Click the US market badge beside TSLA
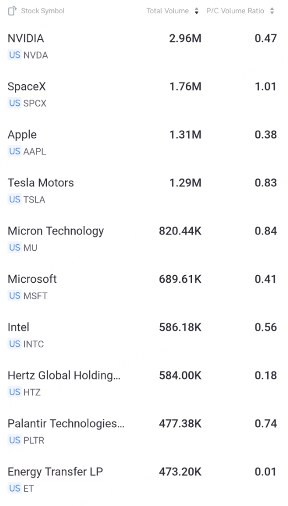 pyautogui.click(x=15, y=200)
